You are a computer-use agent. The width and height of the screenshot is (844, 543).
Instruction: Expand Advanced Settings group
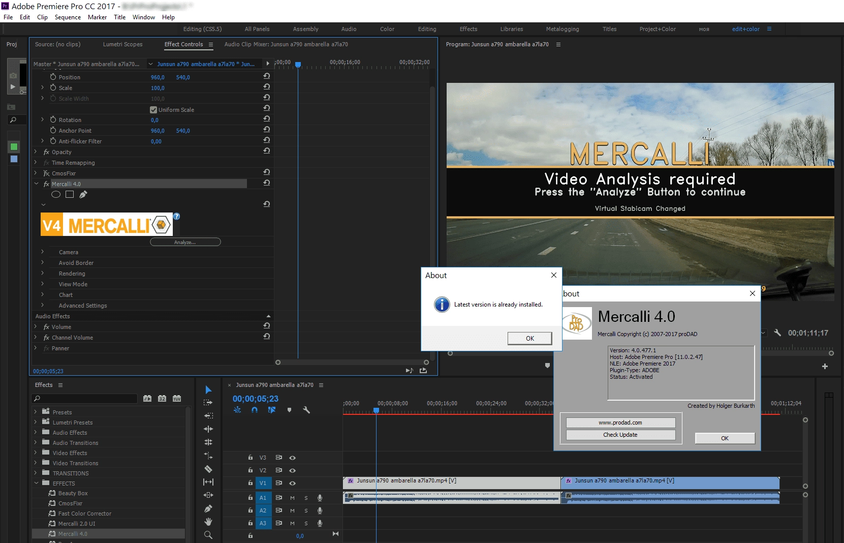coord(43,305)
